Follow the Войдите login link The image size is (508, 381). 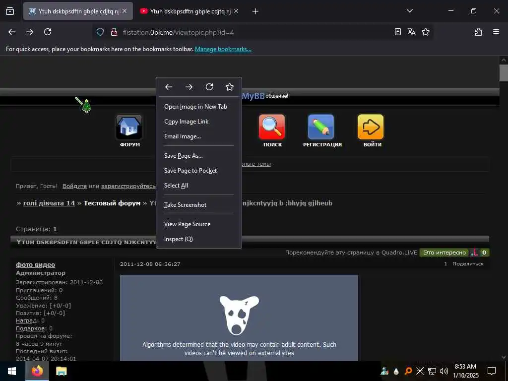(x=74, y=187)
